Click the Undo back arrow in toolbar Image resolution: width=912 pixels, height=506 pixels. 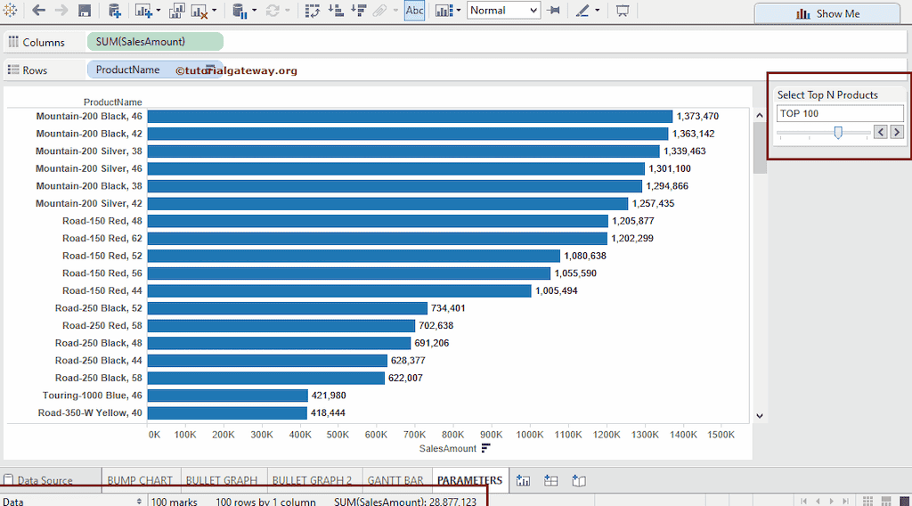pyautogui.click(x=38, y=11)
